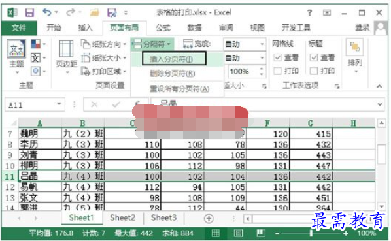Viewport: 391px width, 241px height.
Task: Toggle Gridlines Print (打印) checkbox
Action: (277, 71)
